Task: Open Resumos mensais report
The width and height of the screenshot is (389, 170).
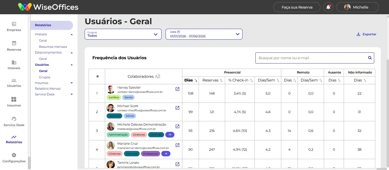Action: 53,47
